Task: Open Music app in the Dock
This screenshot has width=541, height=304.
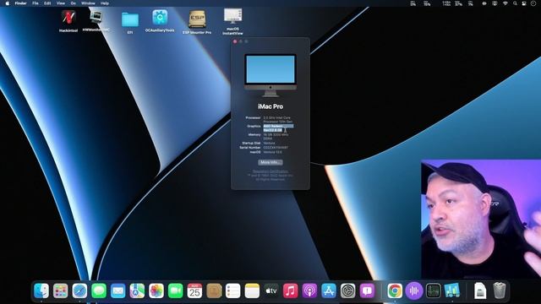Action: coord(291,290)
